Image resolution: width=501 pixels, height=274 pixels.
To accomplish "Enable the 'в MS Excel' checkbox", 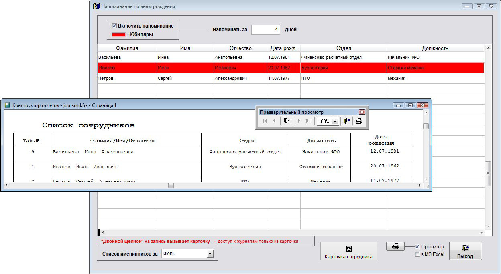I will [x=417, y=254].
